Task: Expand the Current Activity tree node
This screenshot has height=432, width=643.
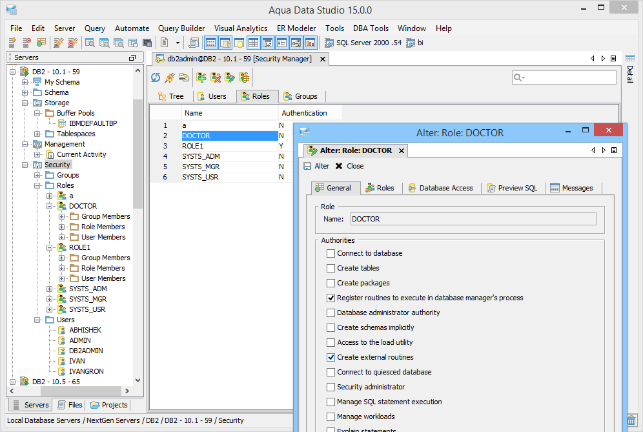Action: pyautogui.click(x=37, y=155)
